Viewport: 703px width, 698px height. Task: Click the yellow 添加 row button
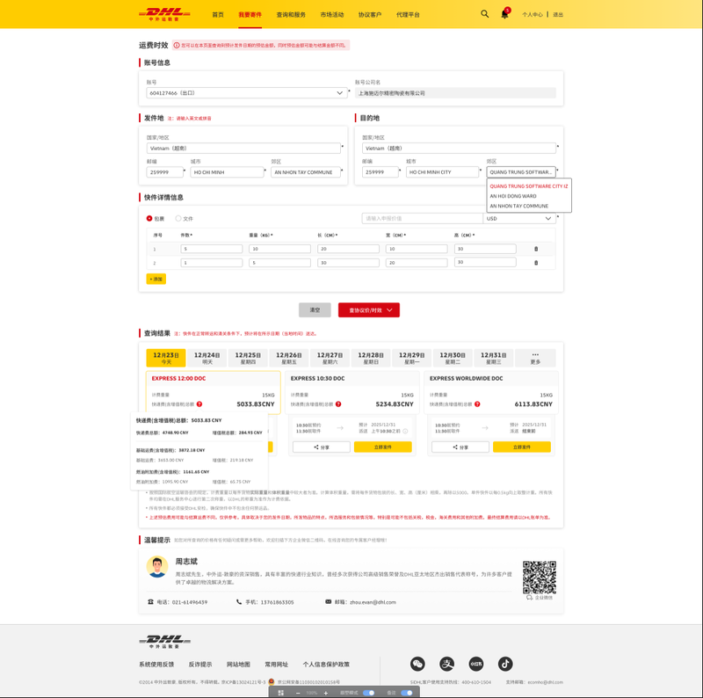pos(156,279)
